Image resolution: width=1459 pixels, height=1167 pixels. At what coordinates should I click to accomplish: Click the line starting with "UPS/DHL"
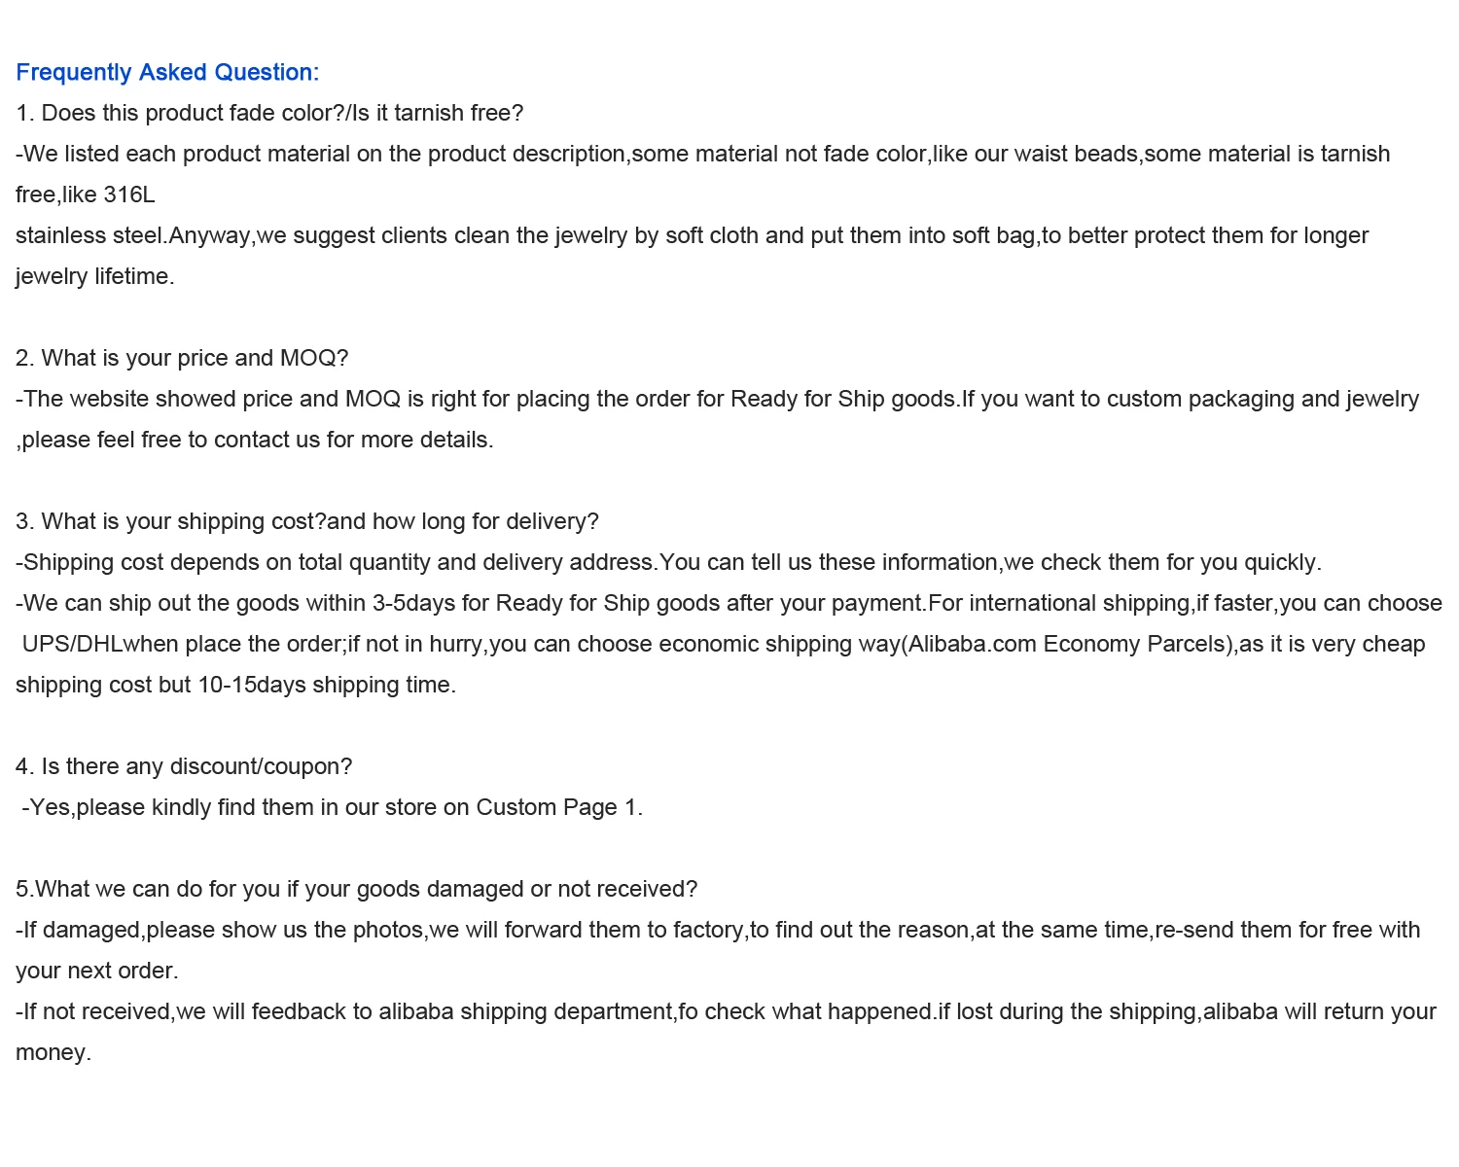tap(723, 645)
